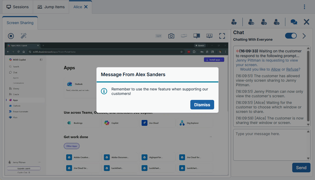Select the Screen Sharing tab
Image resolution: width=315 pixels, height=180 pixels.
pyautogui.click(x=20, y=23)
